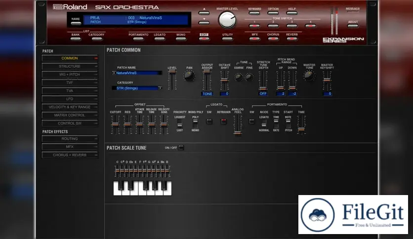Adjust the RES offset slider
The width and height of the screenshot is (413, 239).
pyautogui.click(x=127, y=124)
